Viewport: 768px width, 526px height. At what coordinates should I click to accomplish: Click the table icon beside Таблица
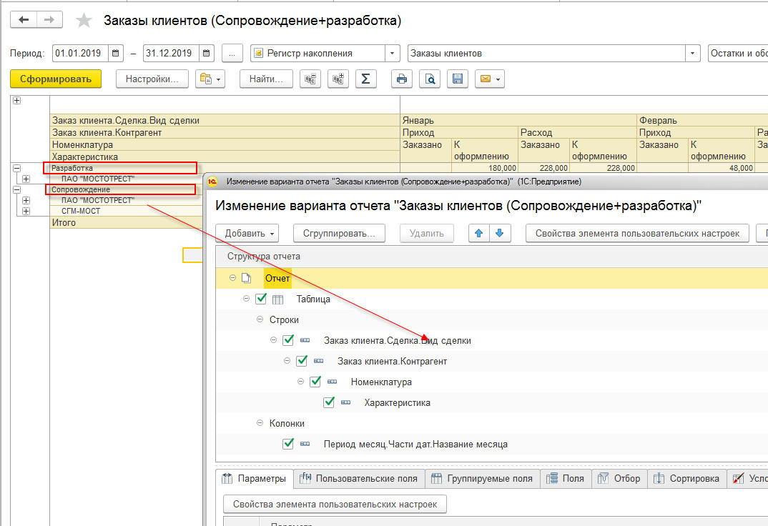click(277, 299)
